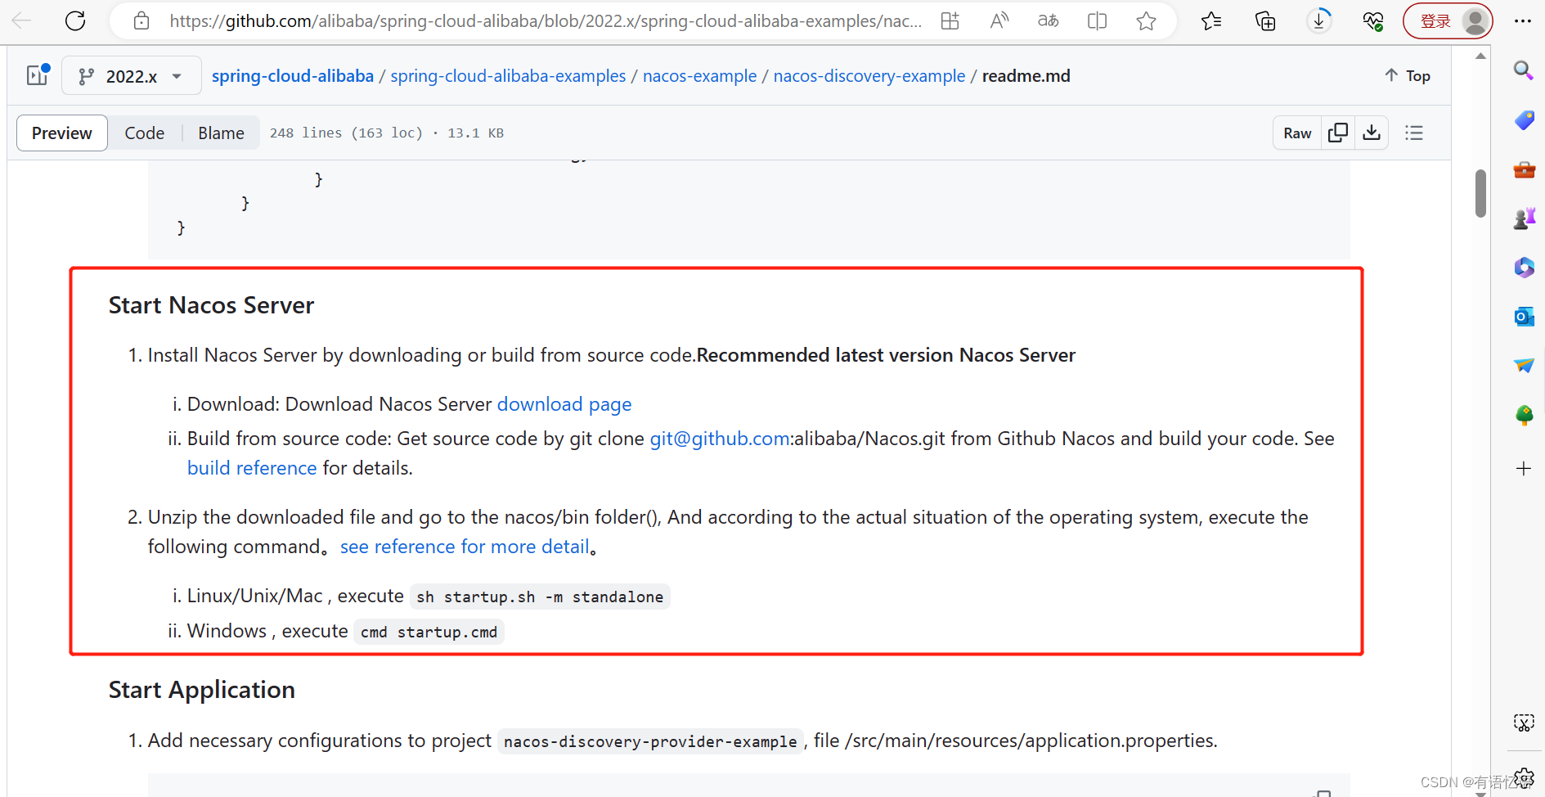Click the vertical scrollbar thumb
This screenshot has width=1545, height=797.
[x=1480, y=194]
